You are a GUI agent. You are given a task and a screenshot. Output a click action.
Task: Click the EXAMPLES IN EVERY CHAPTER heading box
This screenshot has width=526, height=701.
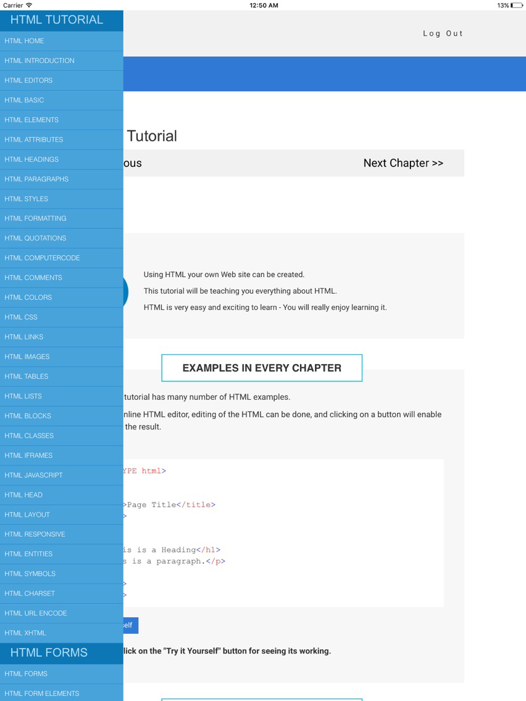tap(262, 368)
